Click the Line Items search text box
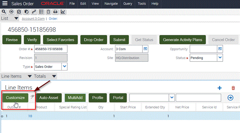 tap(198, 98)
